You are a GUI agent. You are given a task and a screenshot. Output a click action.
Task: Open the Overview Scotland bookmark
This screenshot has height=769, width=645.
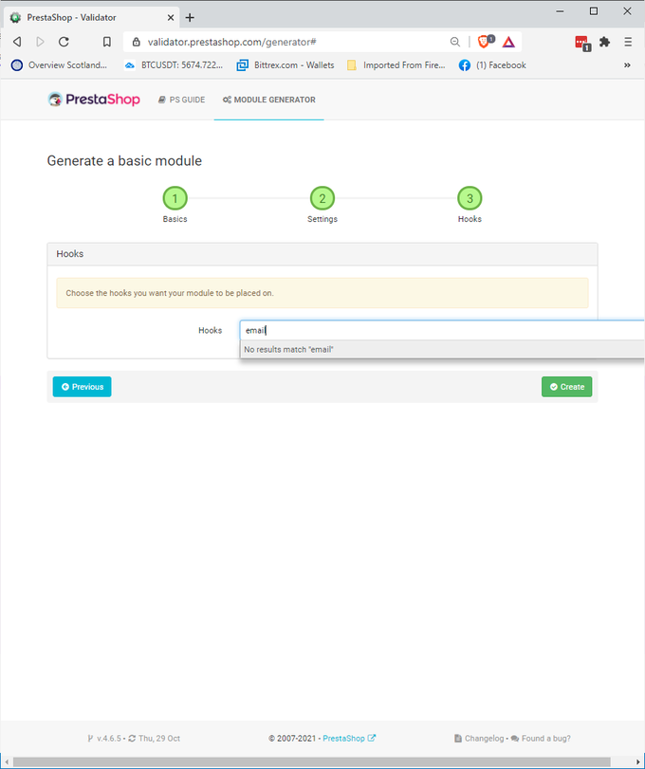coord(59,65)
